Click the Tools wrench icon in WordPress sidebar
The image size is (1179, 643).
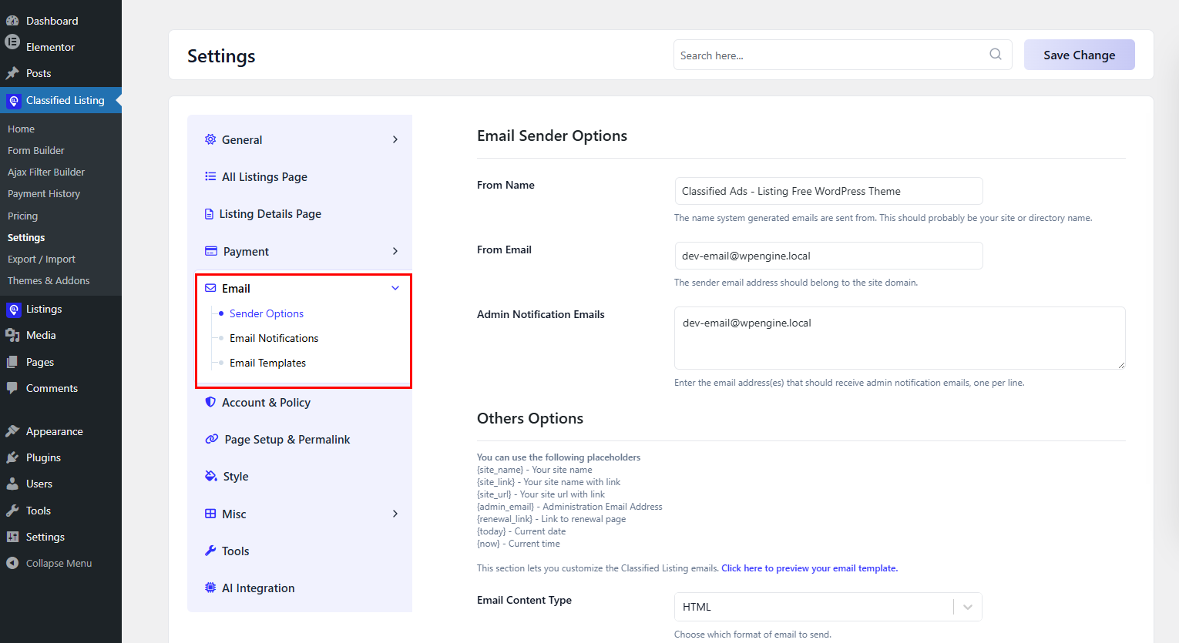tap(12, 511)
